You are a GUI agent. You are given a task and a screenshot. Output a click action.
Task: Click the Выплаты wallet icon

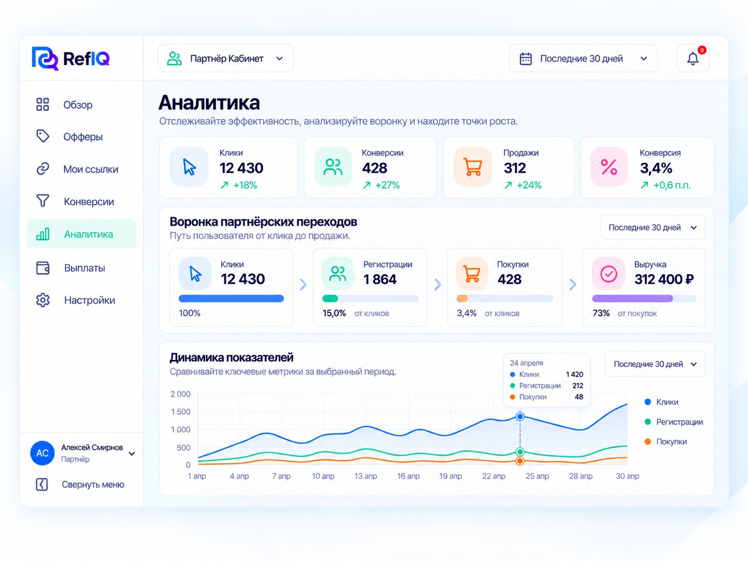pyautogui.click(x=43, y=268)
